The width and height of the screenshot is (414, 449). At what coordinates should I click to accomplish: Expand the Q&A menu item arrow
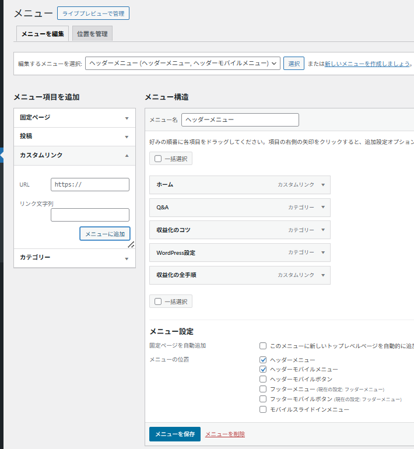322,208
